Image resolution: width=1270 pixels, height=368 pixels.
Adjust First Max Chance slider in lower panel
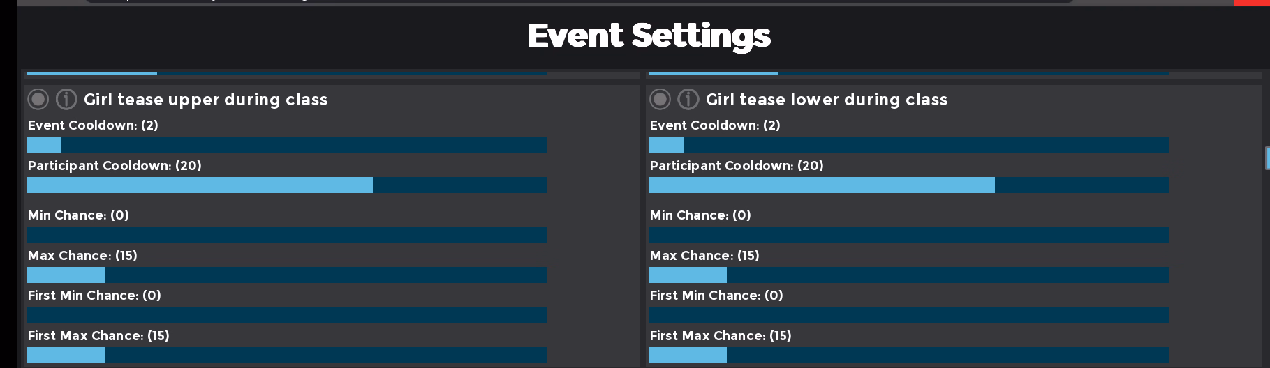click(909, 355)
